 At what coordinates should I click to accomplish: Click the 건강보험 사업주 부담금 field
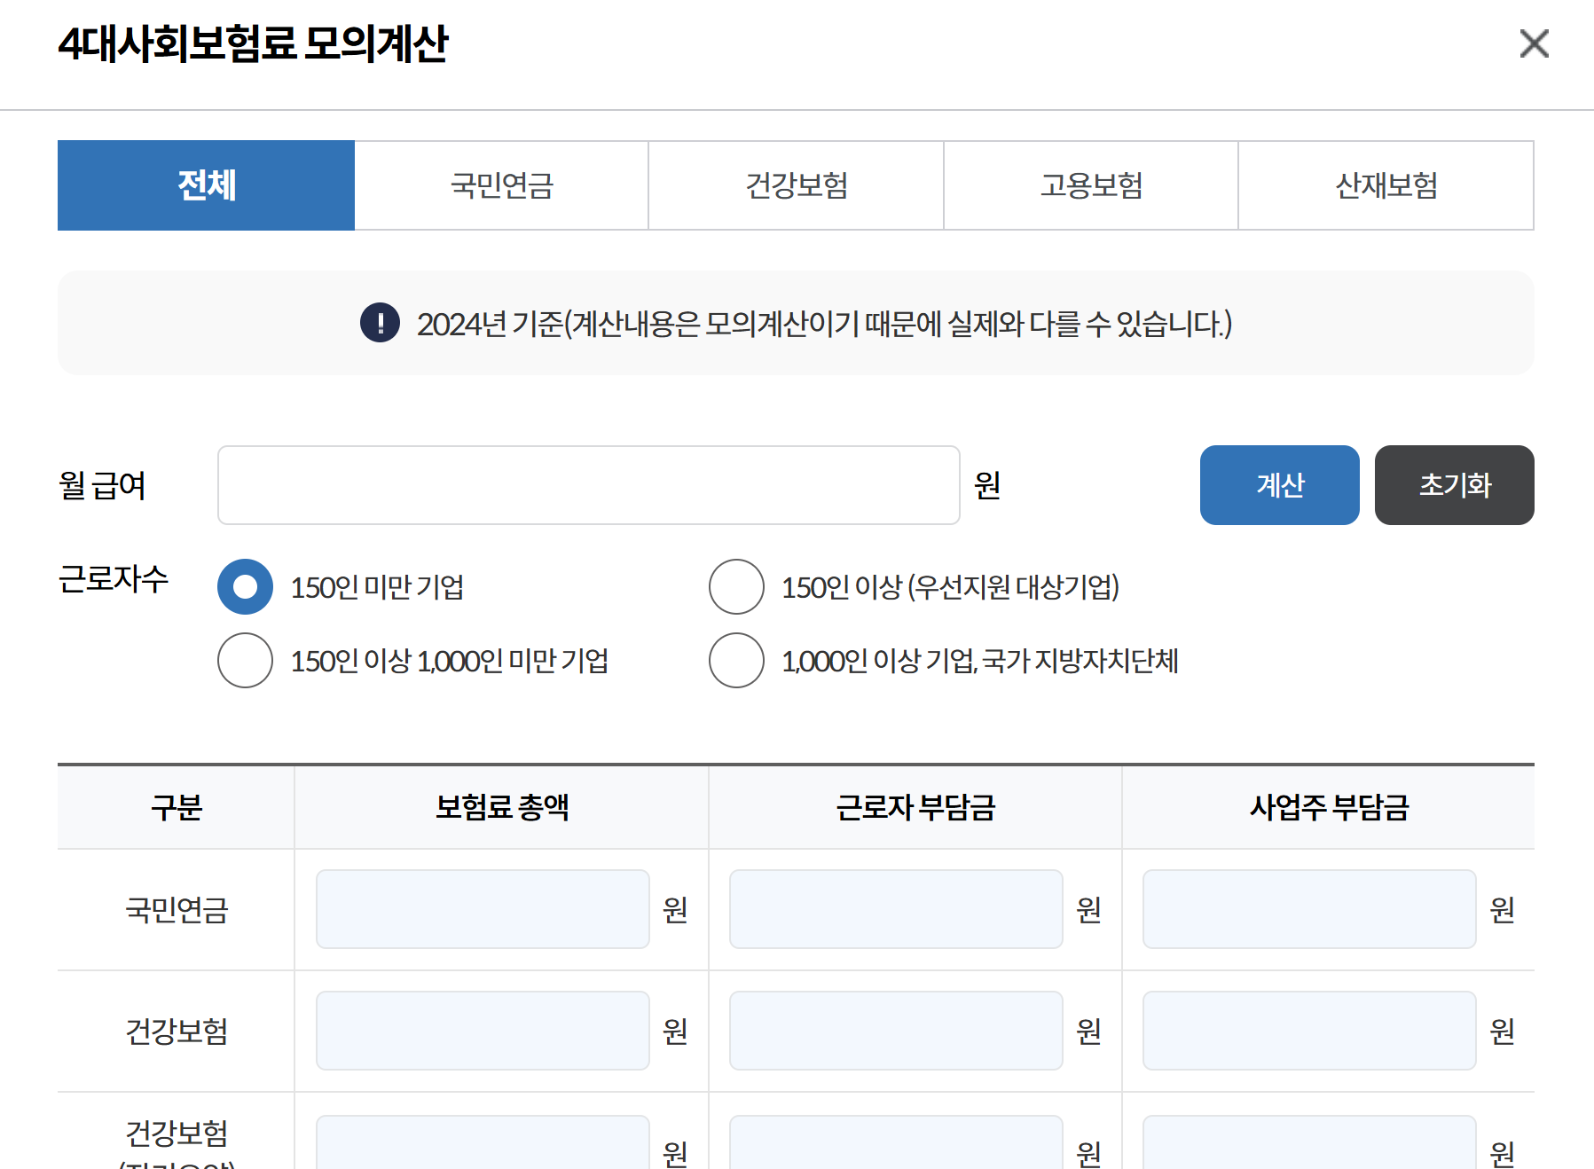coord(1308,1031)
